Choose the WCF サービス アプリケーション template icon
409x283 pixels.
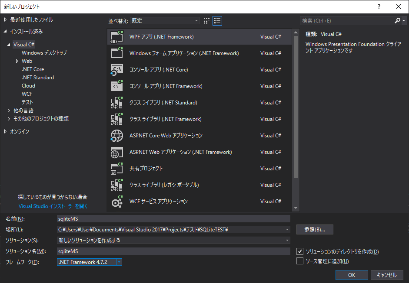coord(116,201)
